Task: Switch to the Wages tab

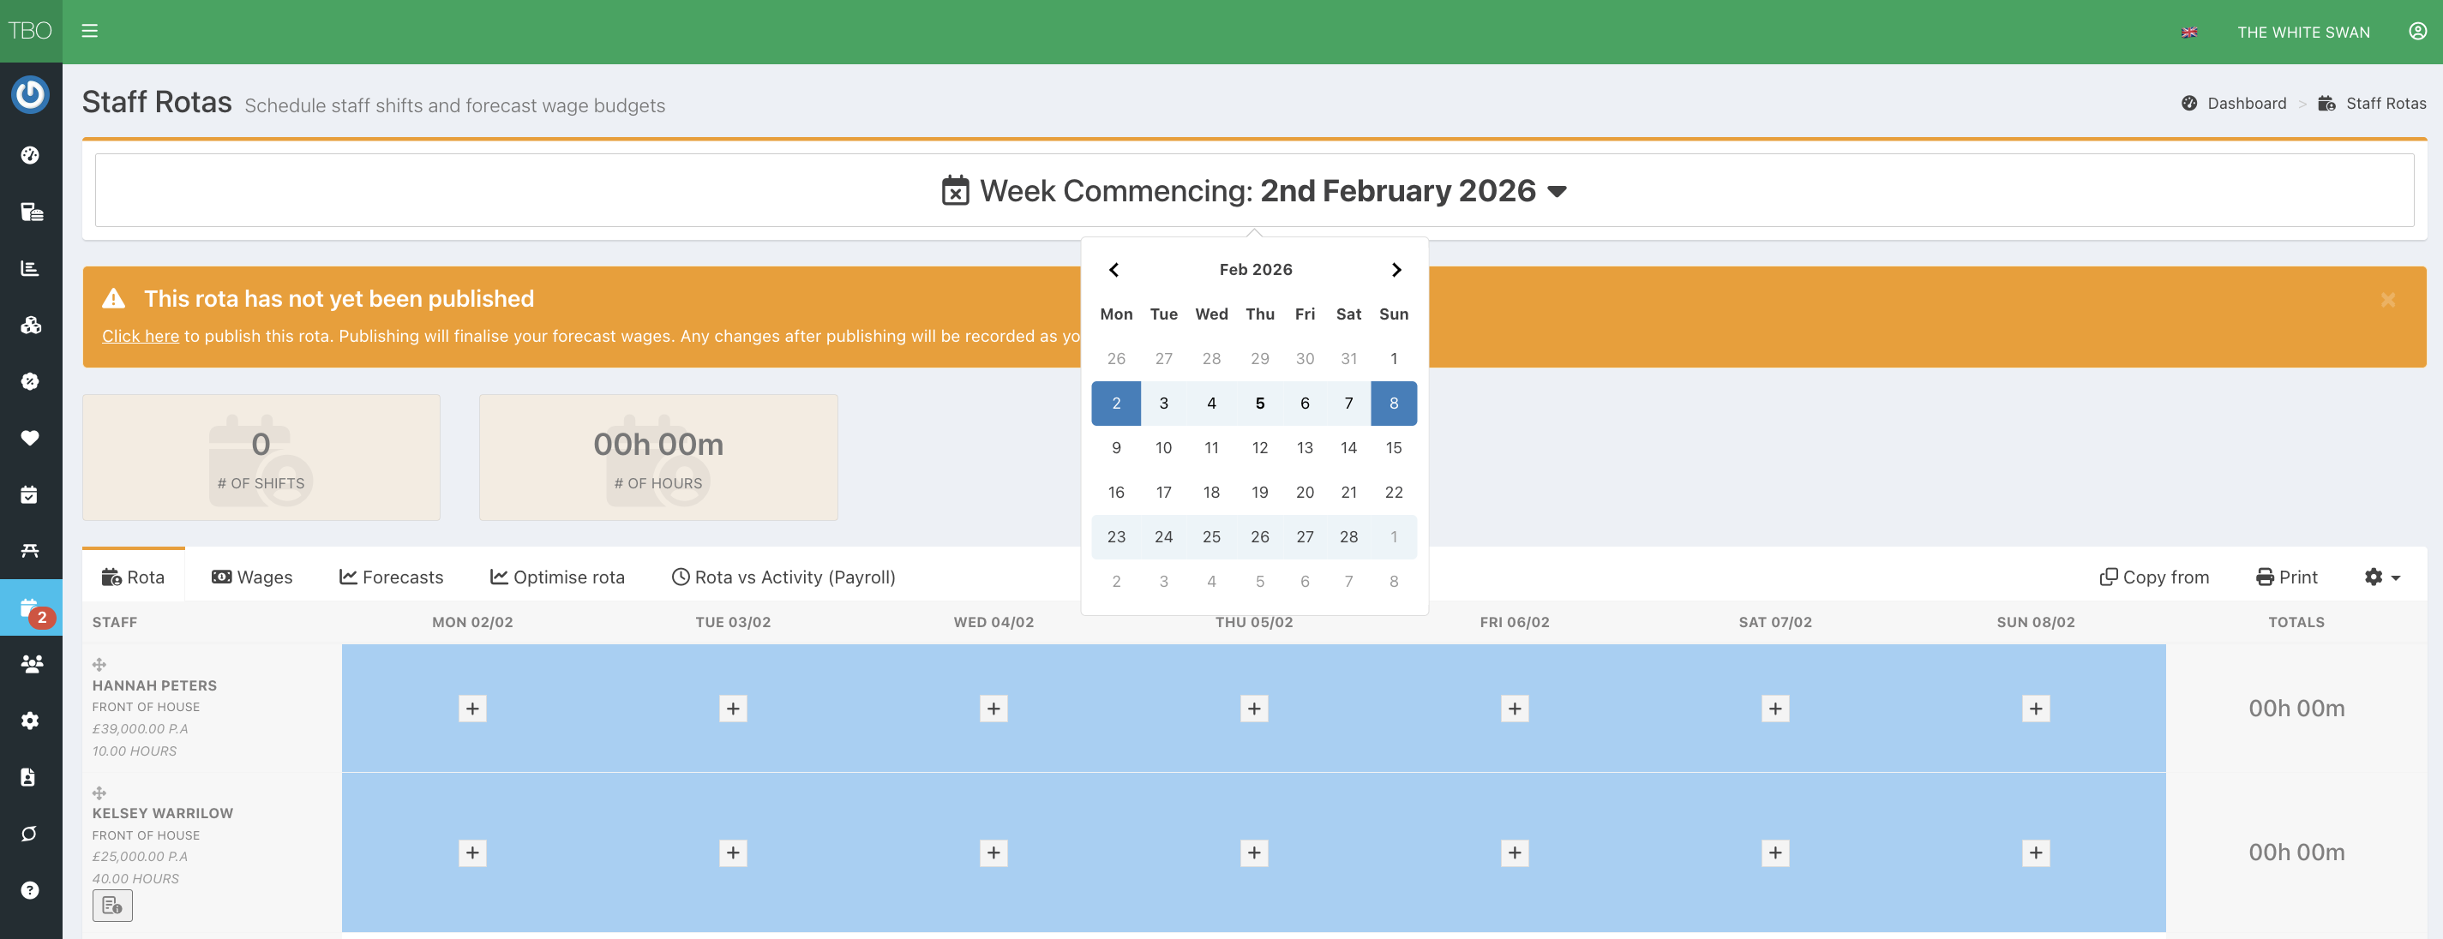Action: 252,577
